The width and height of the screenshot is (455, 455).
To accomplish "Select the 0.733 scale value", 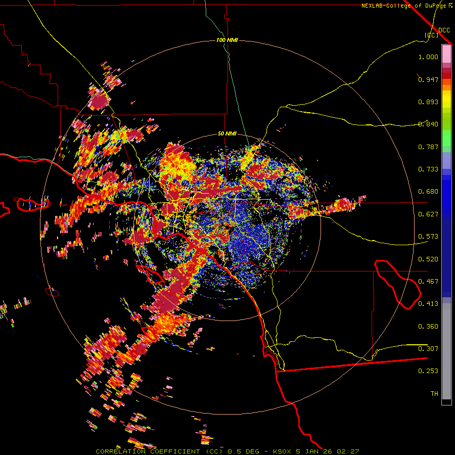I will coord(428,169).
